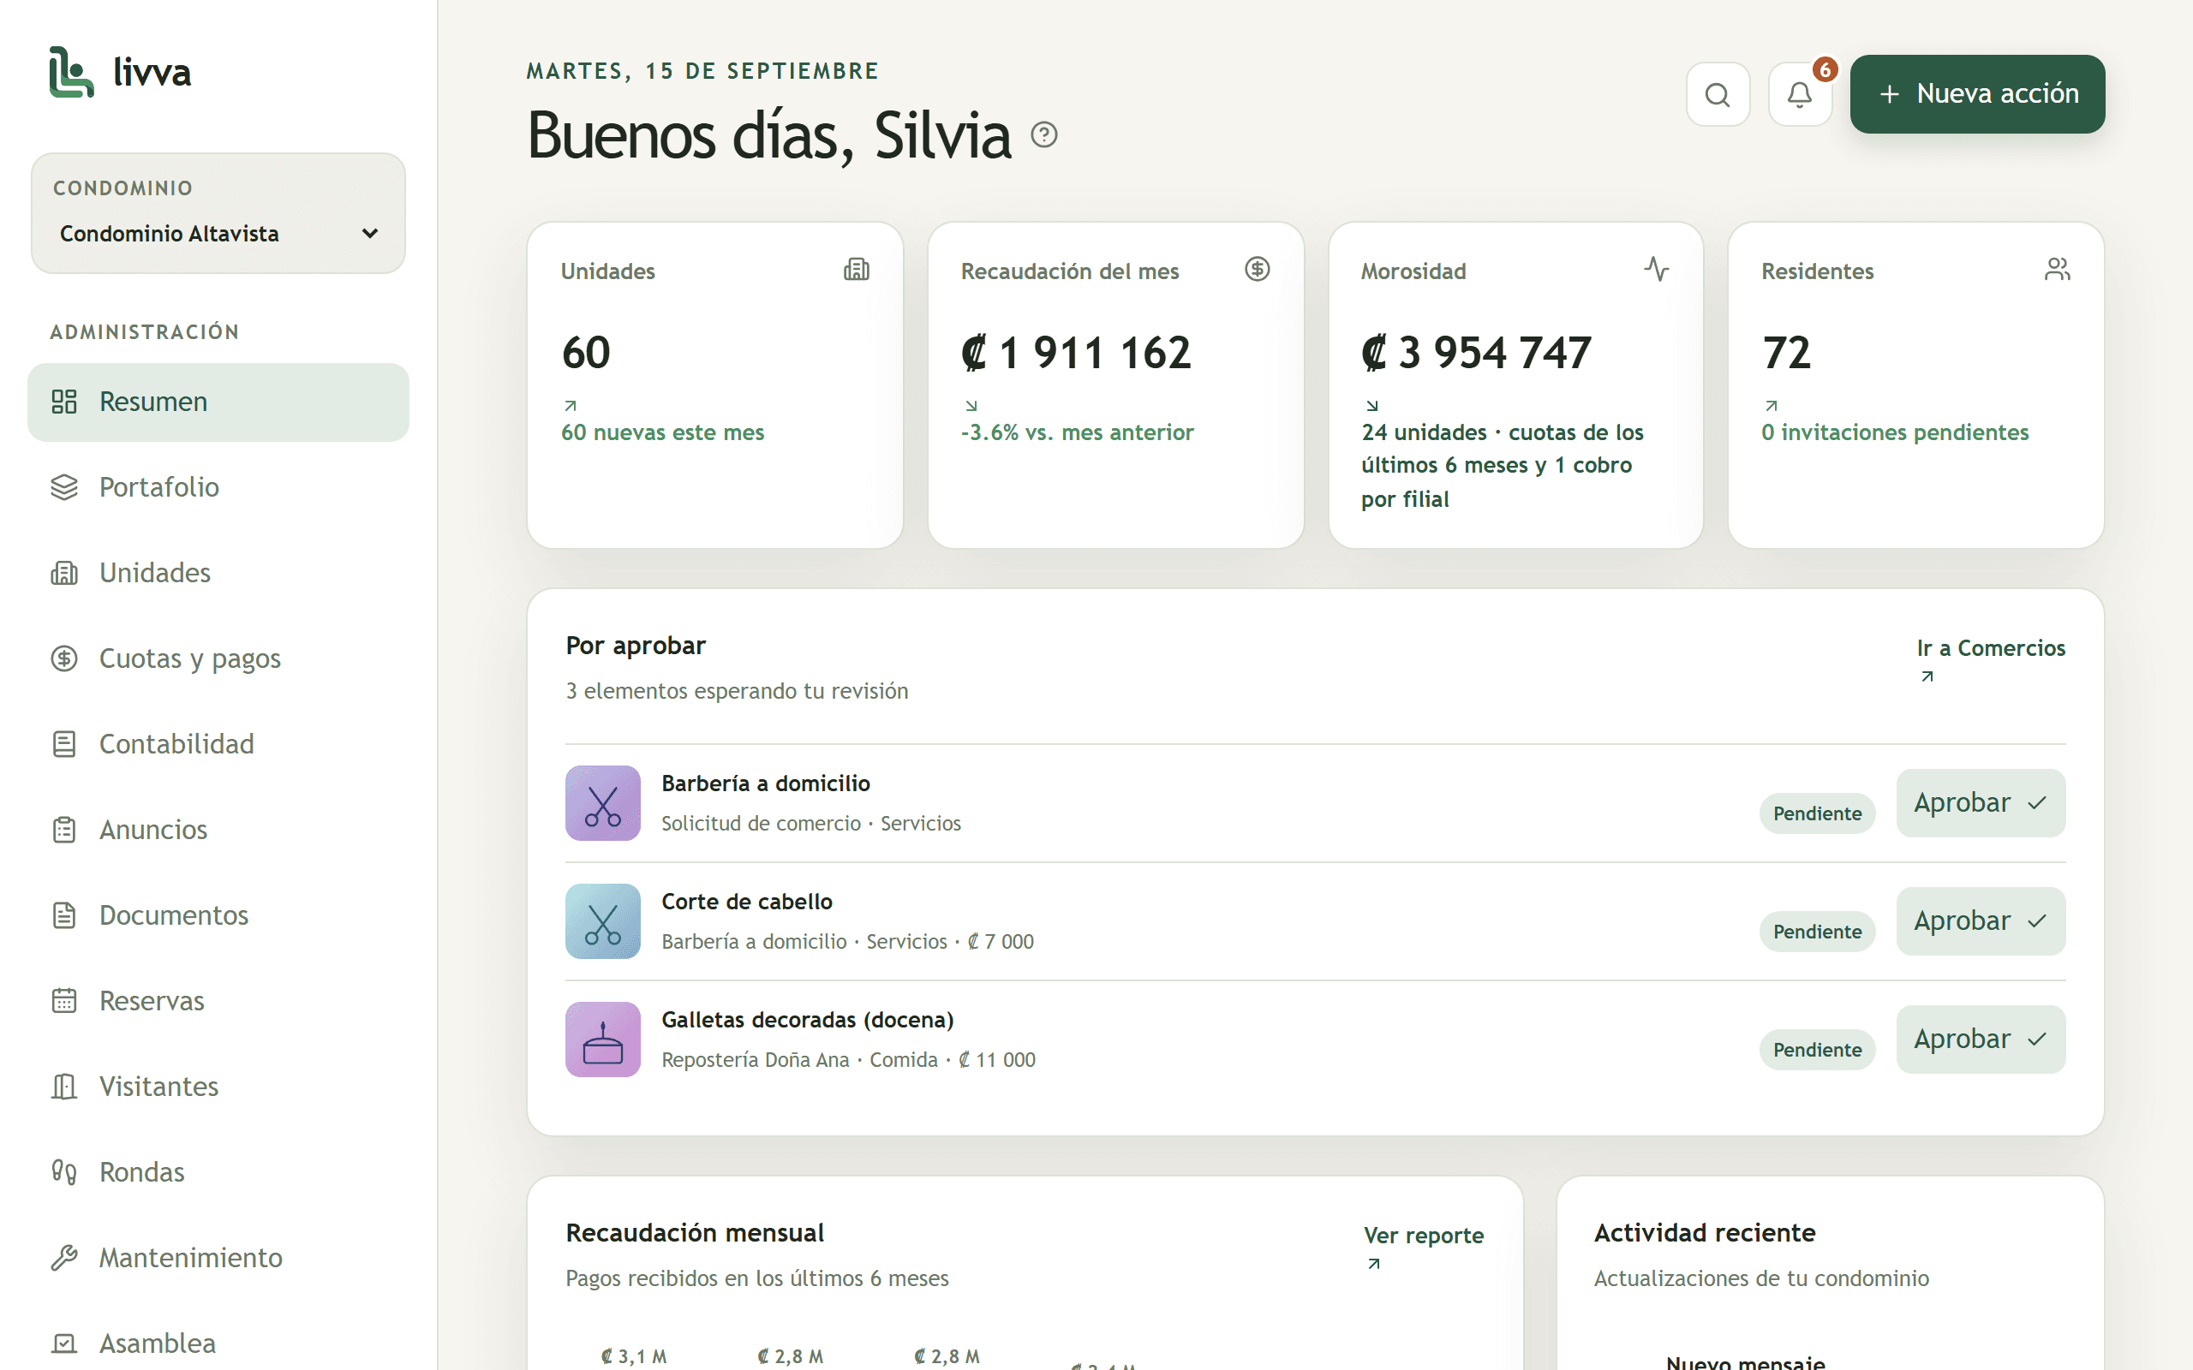Open Documentos in the sidebar
The height and width of the screenshot is (1370, 2193).
coord(218,915)
